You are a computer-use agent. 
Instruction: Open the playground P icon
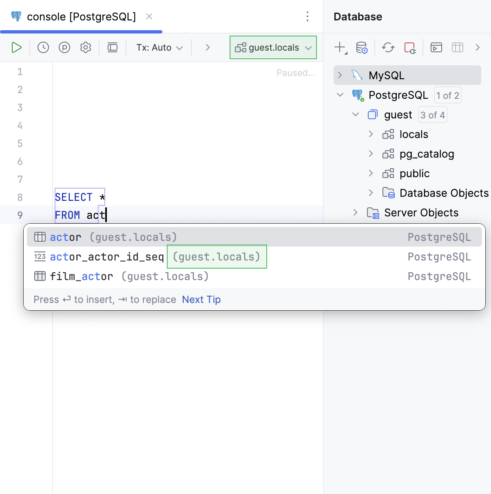pyautogui.click(x=64, y=47)
